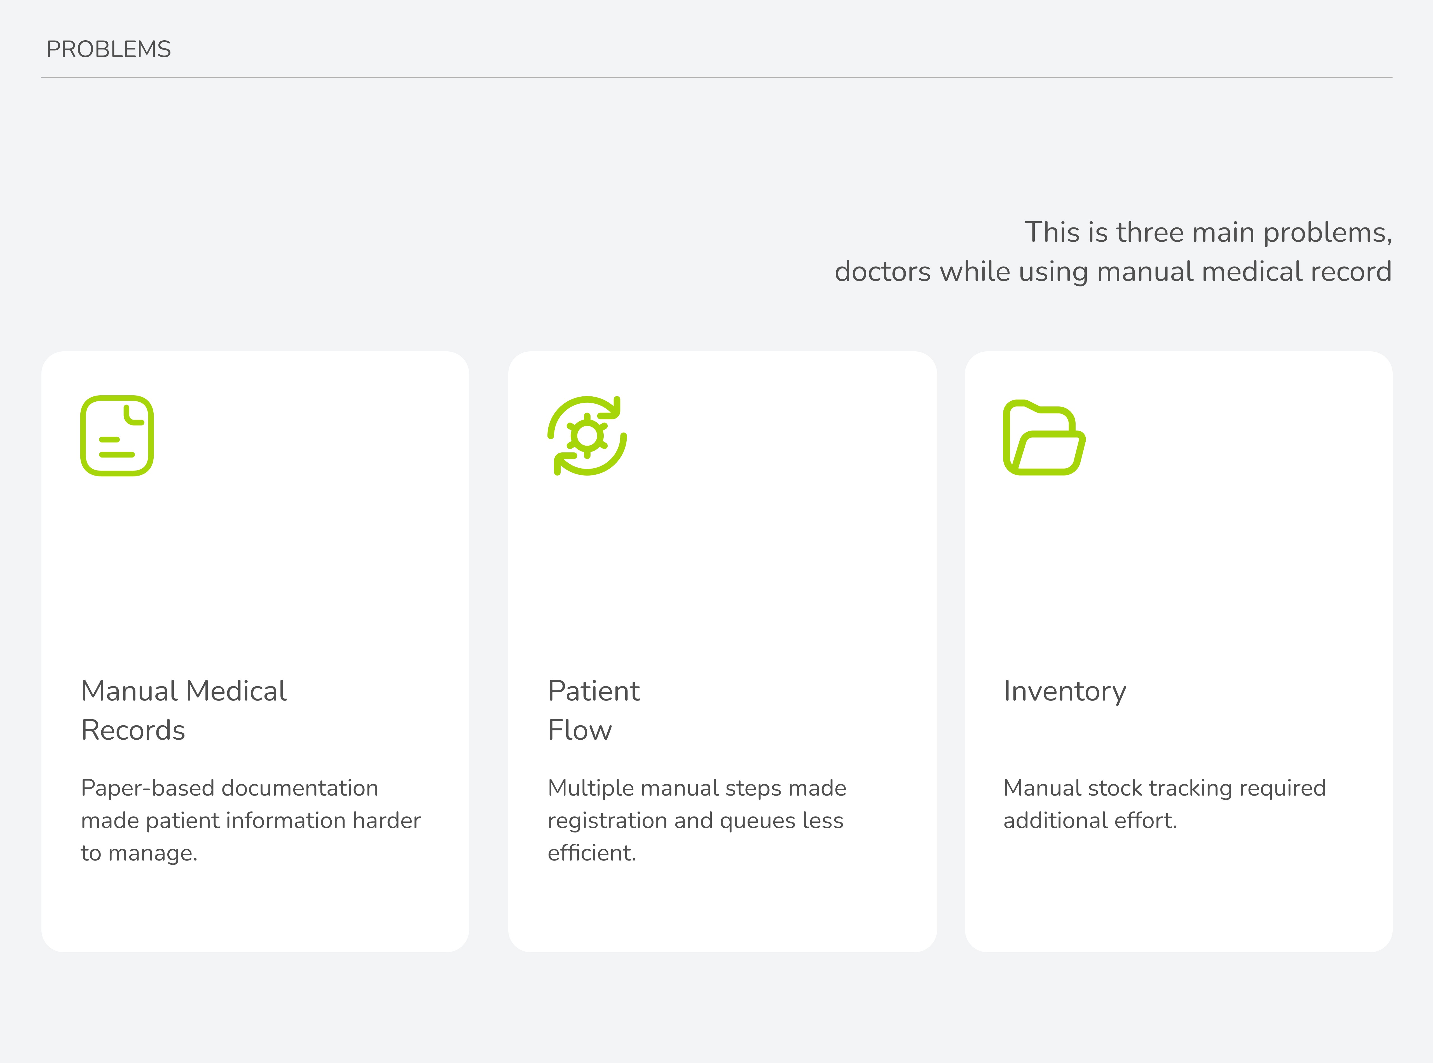Select the Patient Flow card
This screenshot has width=1433, height=1063.
coord(722,651)
